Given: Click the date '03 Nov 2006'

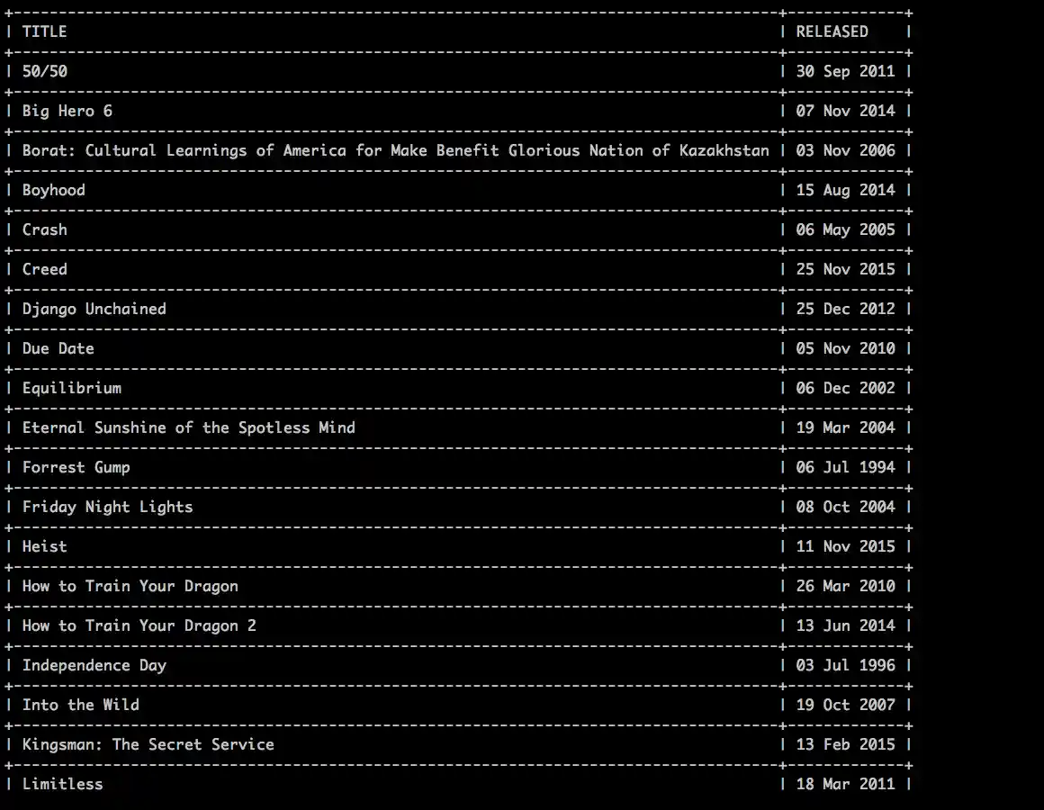Looking at the screenshot, I should click(x=846, y=150).
